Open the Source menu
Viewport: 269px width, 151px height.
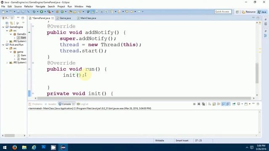pyautogui.click(x=18, y=7)
